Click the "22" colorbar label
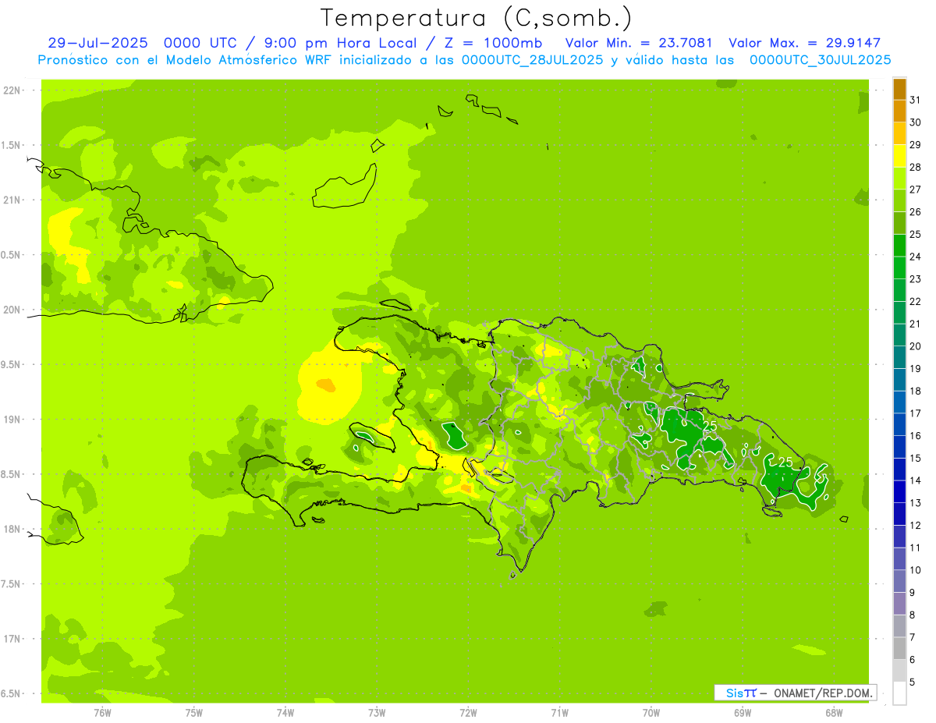The width and height of the screenshot is (936, 723). coord(916,301)
